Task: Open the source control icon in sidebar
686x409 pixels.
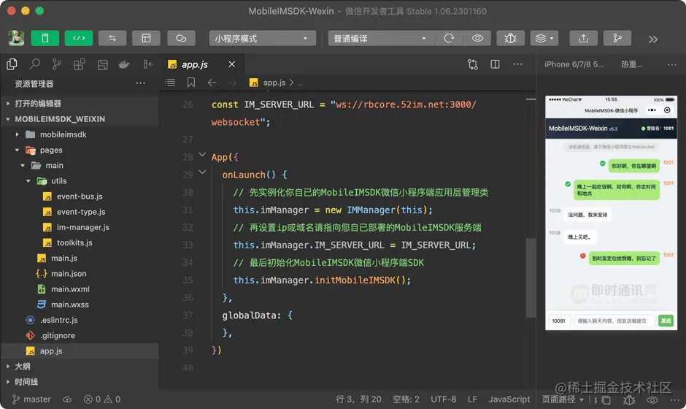Action: coord(57,64)
